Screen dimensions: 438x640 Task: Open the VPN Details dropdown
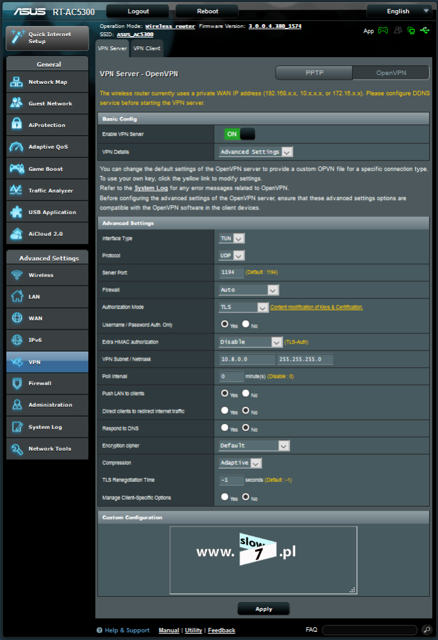[x=256, y=152]
